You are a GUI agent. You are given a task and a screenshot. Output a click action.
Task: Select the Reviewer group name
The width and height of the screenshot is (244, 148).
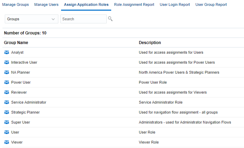[x=19, y=93]
